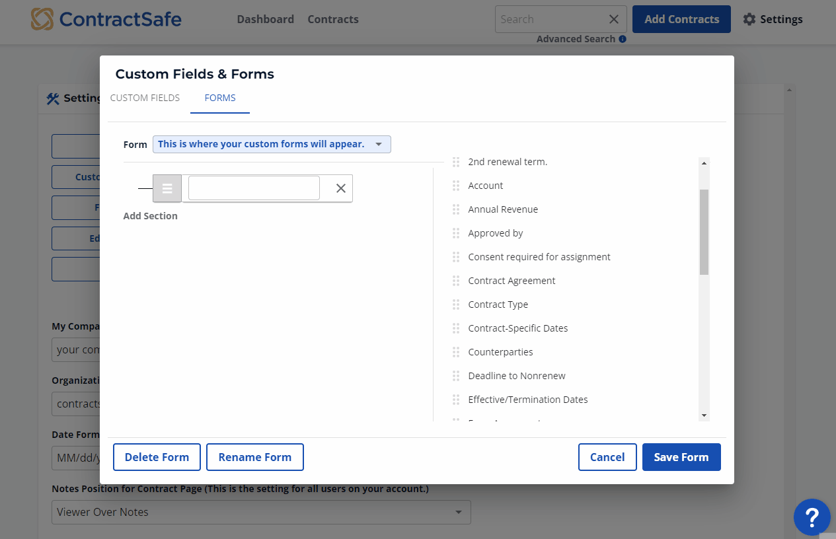Click the Advanced Search info icon
Viewport: 836px width, 539px height.
[621, 39]
